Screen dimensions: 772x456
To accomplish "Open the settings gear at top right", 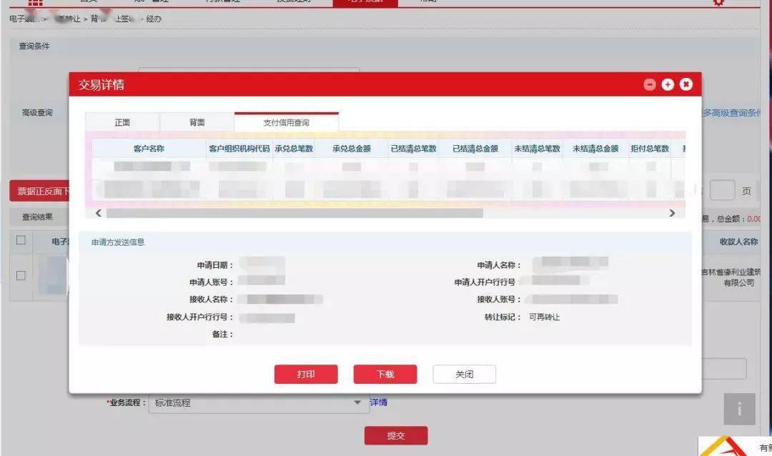I will point(719,2).
